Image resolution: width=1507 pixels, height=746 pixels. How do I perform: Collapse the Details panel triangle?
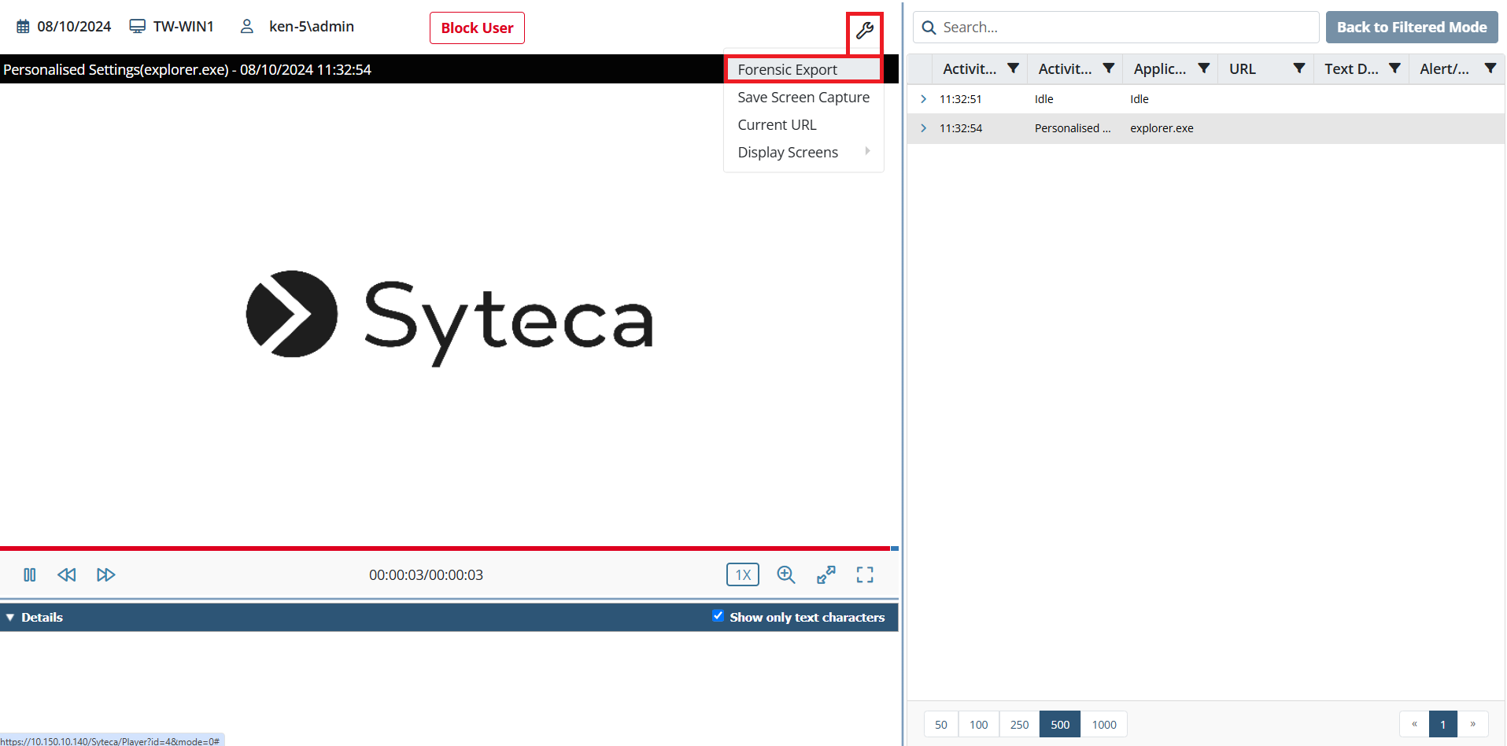click(10, 618)
